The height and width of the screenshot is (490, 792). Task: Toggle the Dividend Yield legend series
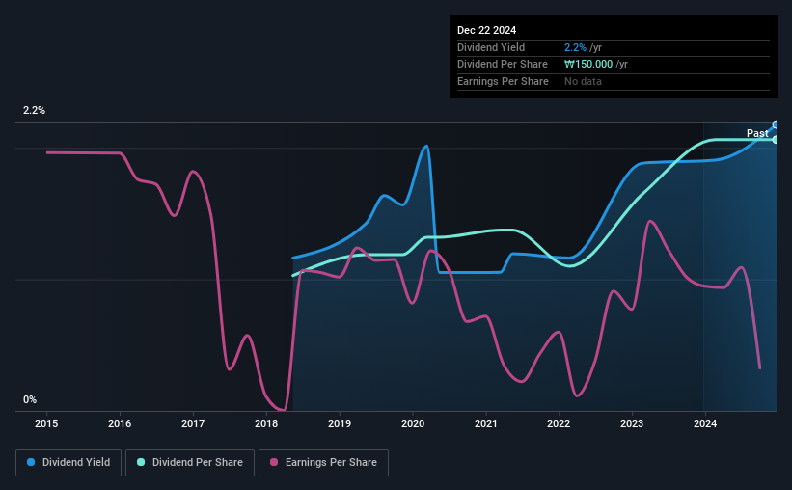[68, 463]
